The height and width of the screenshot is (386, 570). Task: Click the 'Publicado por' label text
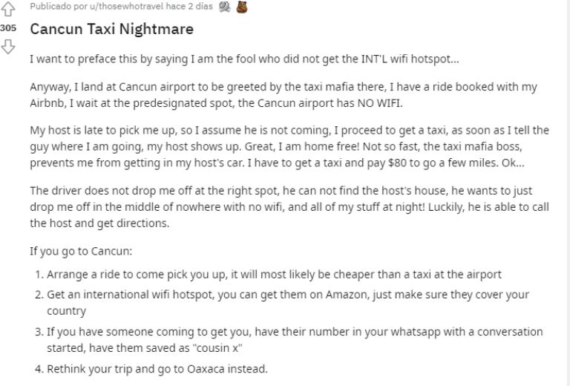click(x=59, y=6)
